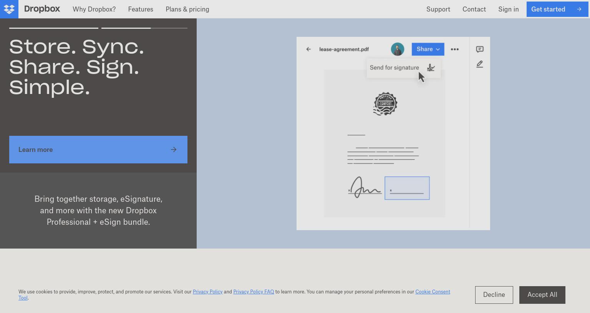Click the pencil edit icon in the preview sidebar

pos(480,64)
